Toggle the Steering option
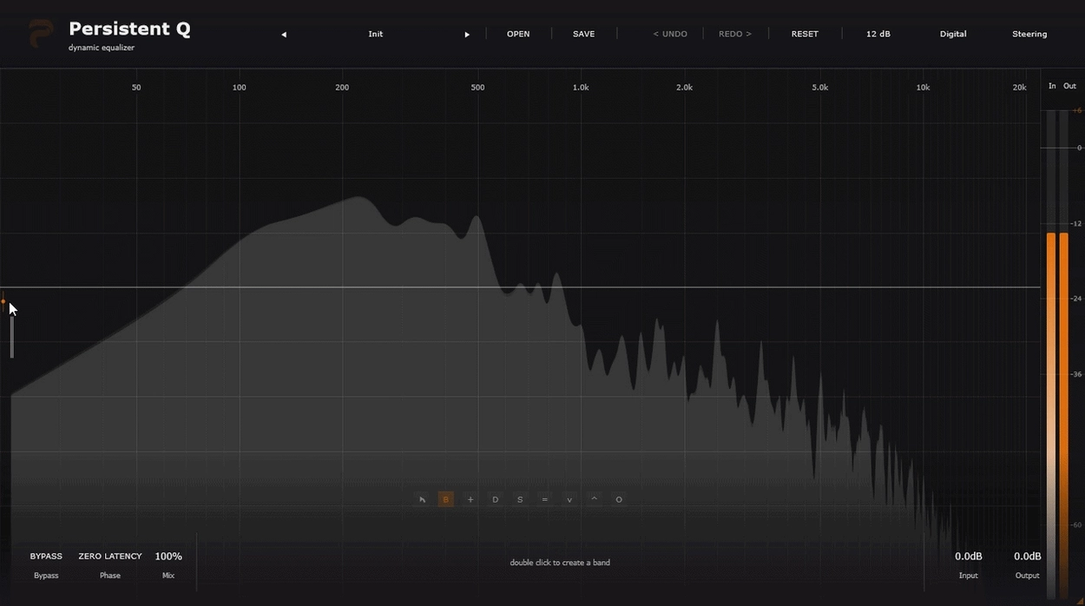Viewport: 1085px width, 606px height. click(x=1029, y=34)
